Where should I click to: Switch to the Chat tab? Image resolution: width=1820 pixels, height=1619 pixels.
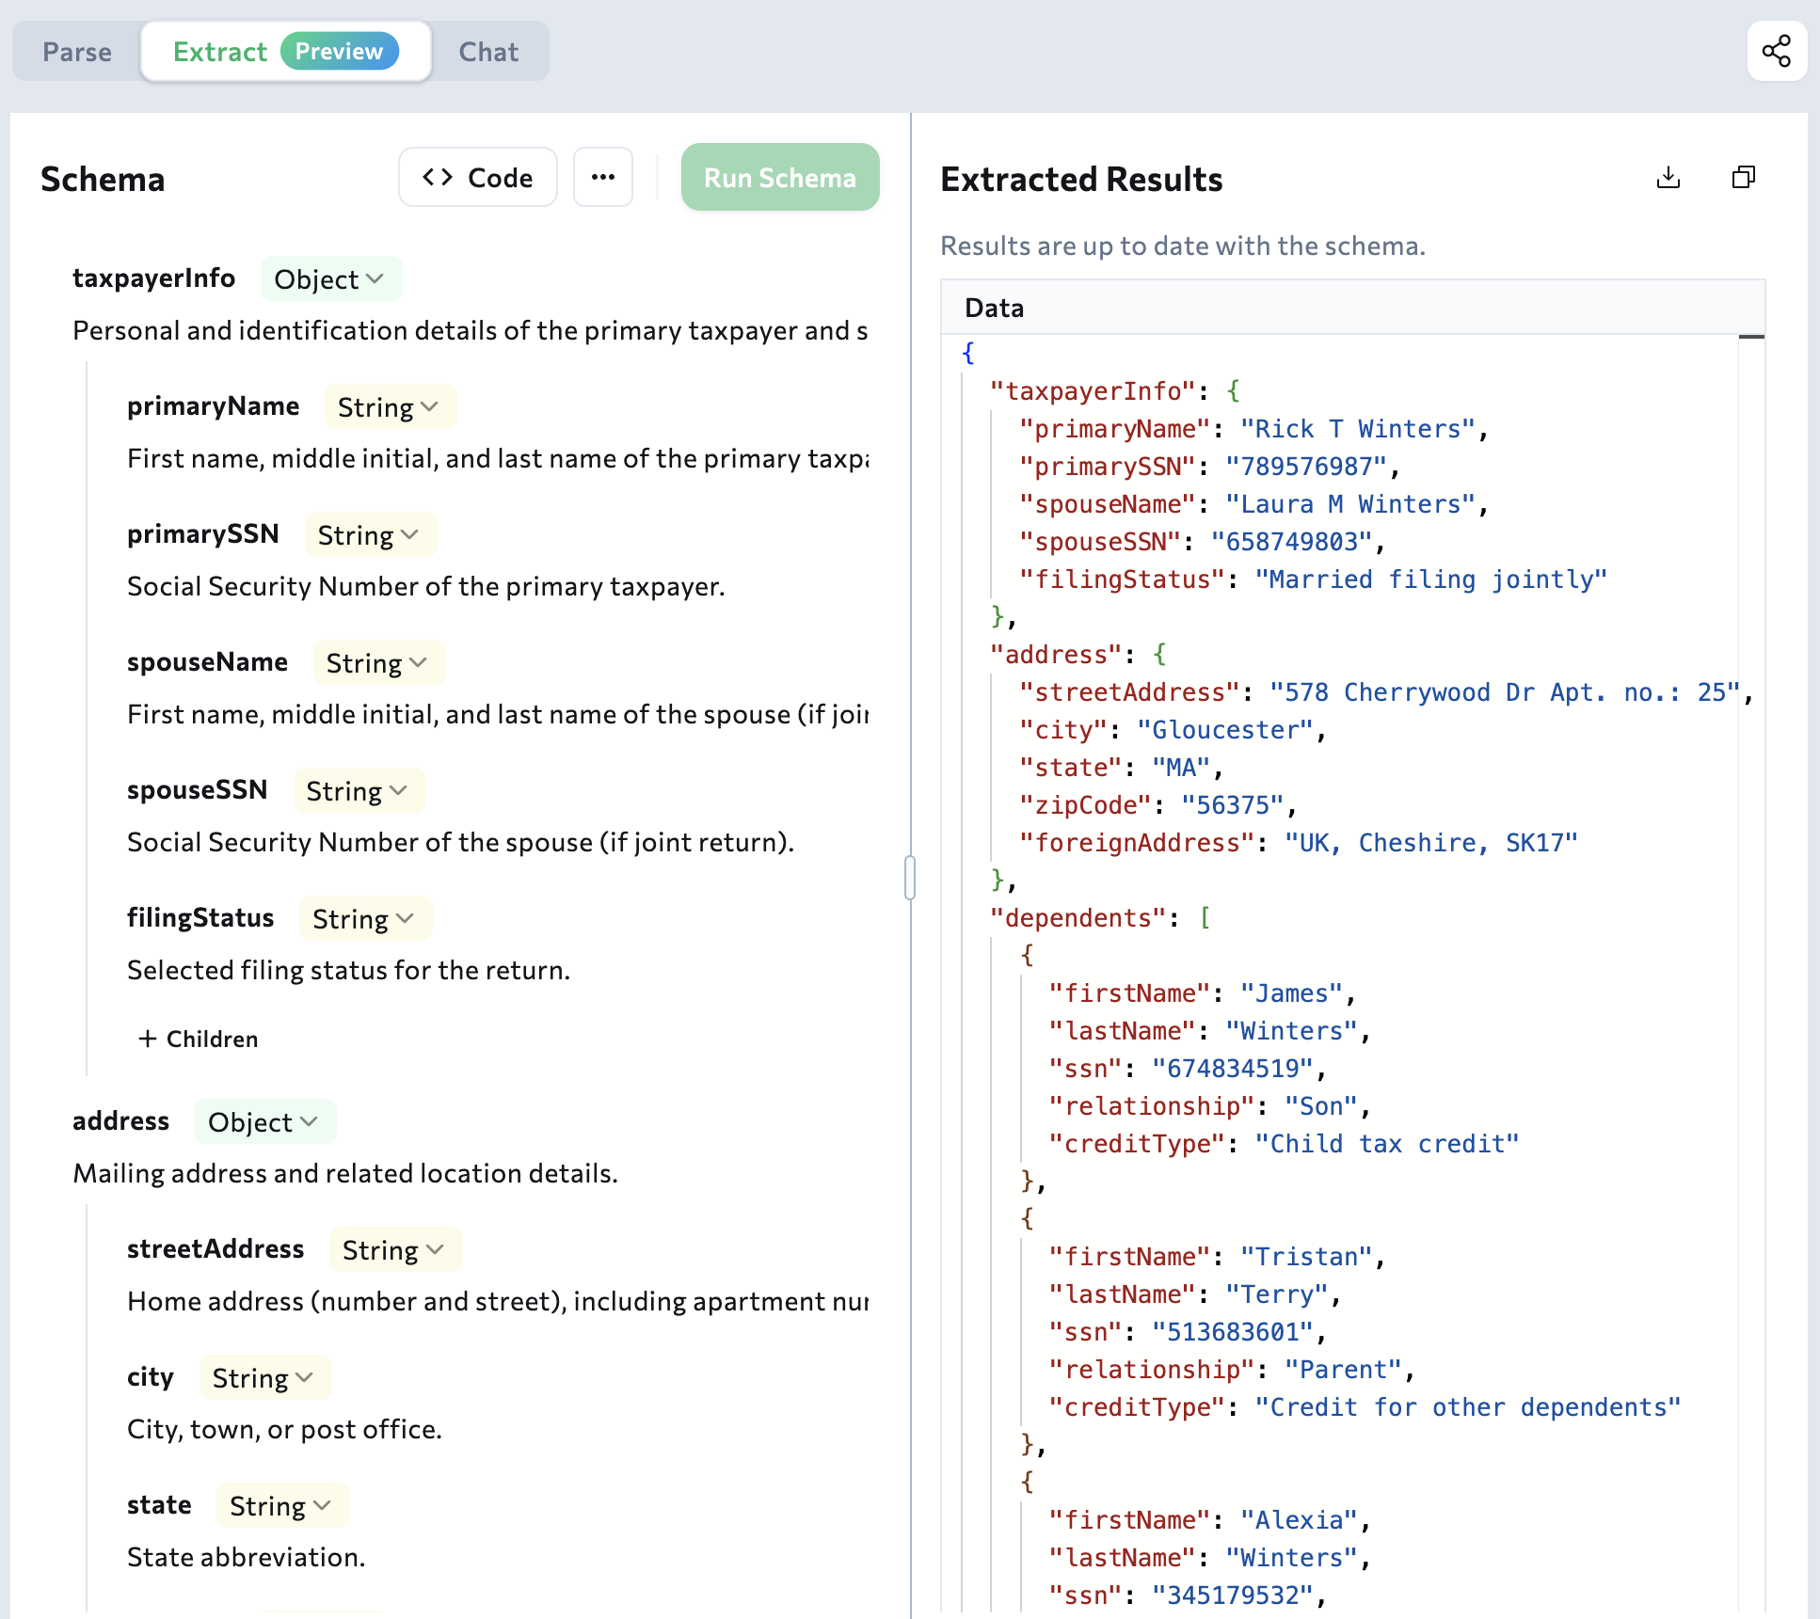[x=488, y=52]
